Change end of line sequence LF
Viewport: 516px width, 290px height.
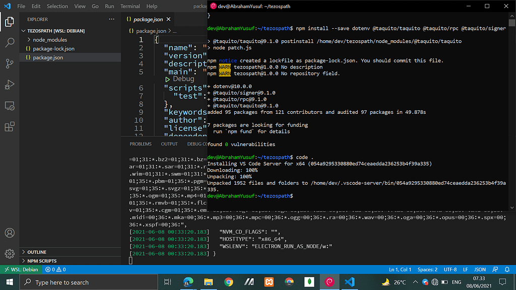click(465, 269)
